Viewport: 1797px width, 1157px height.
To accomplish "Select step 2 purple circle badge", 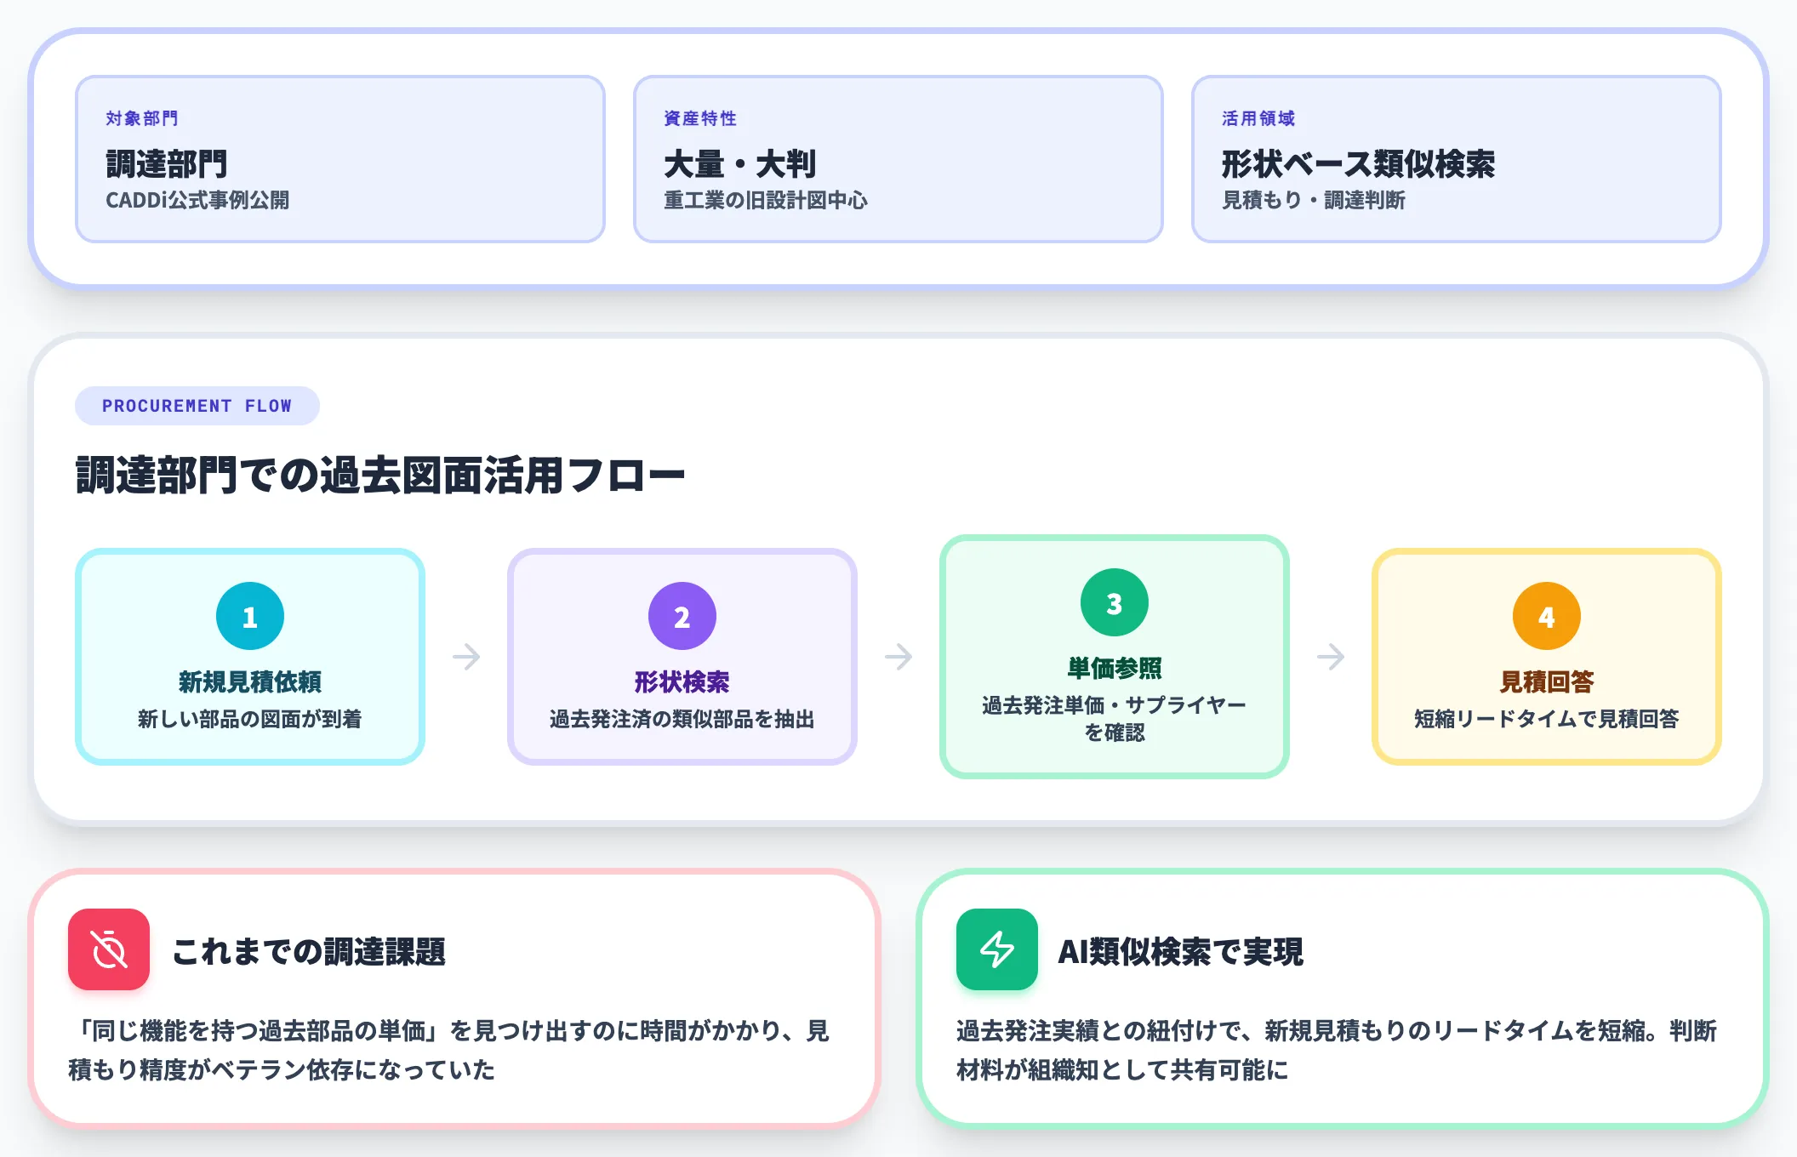I will click(682, 616).
